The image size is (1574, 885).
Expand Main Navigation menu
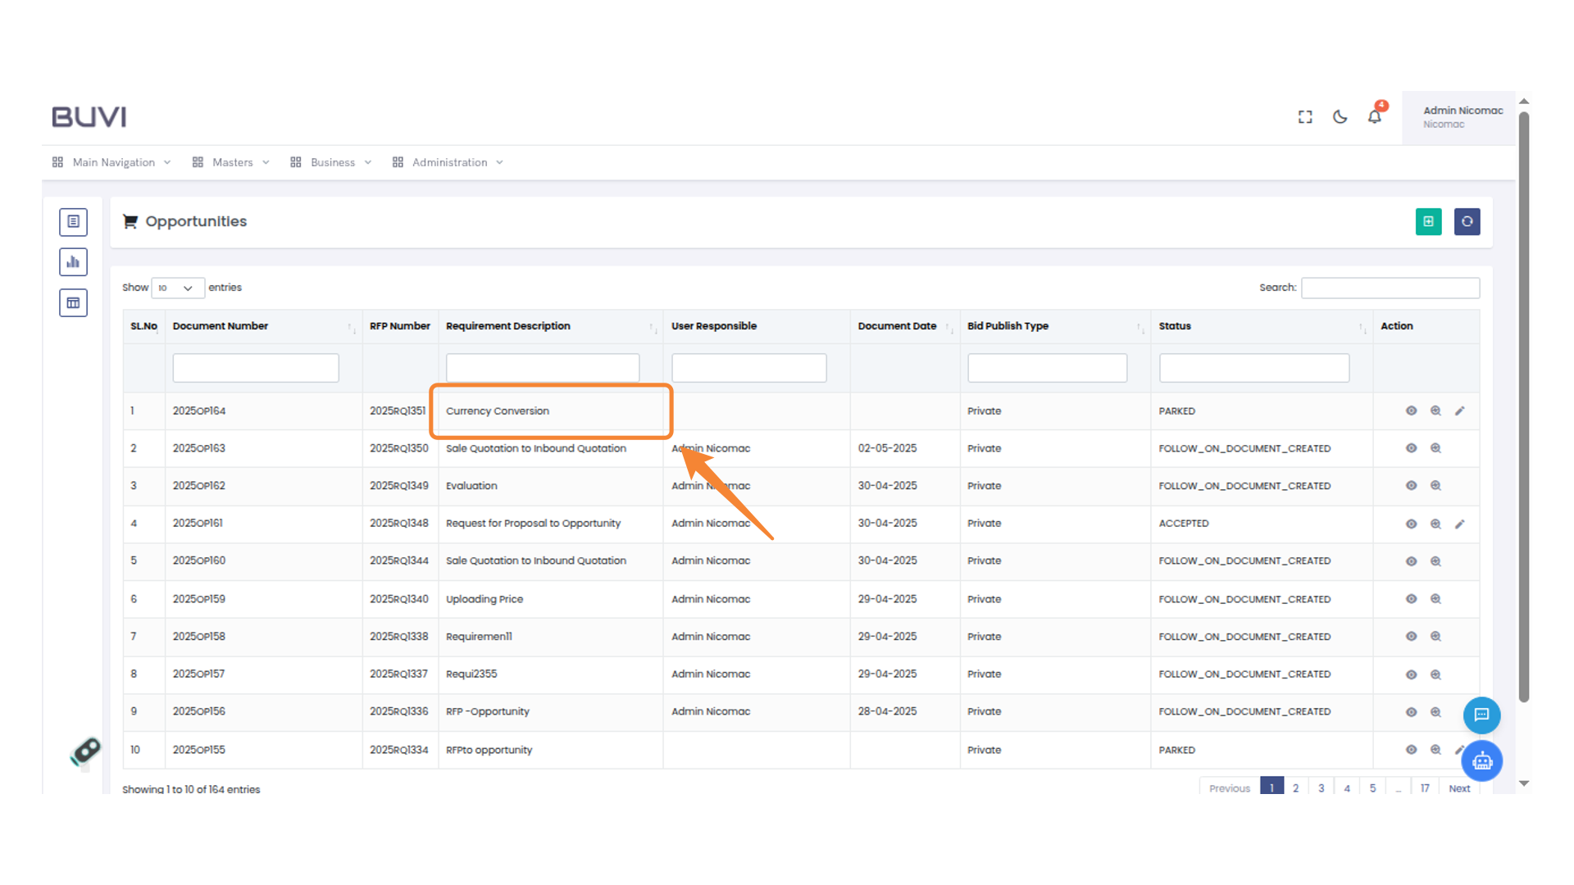pyautogui.click(x=112, y=162)
